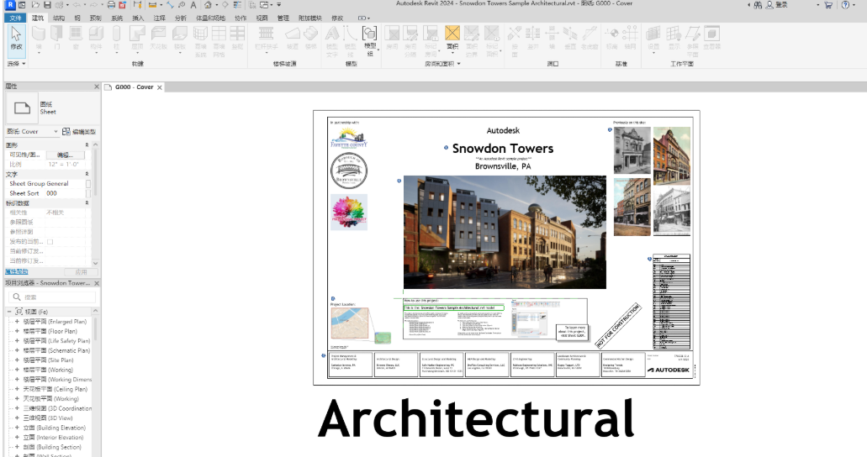The height and width of the screenshot is (457, 867).
Task: Click the 编辑 button for visibility/graphics
Action: [66, 155]
